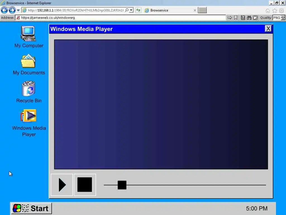Click the Quality label

click(x=266, y=18)
